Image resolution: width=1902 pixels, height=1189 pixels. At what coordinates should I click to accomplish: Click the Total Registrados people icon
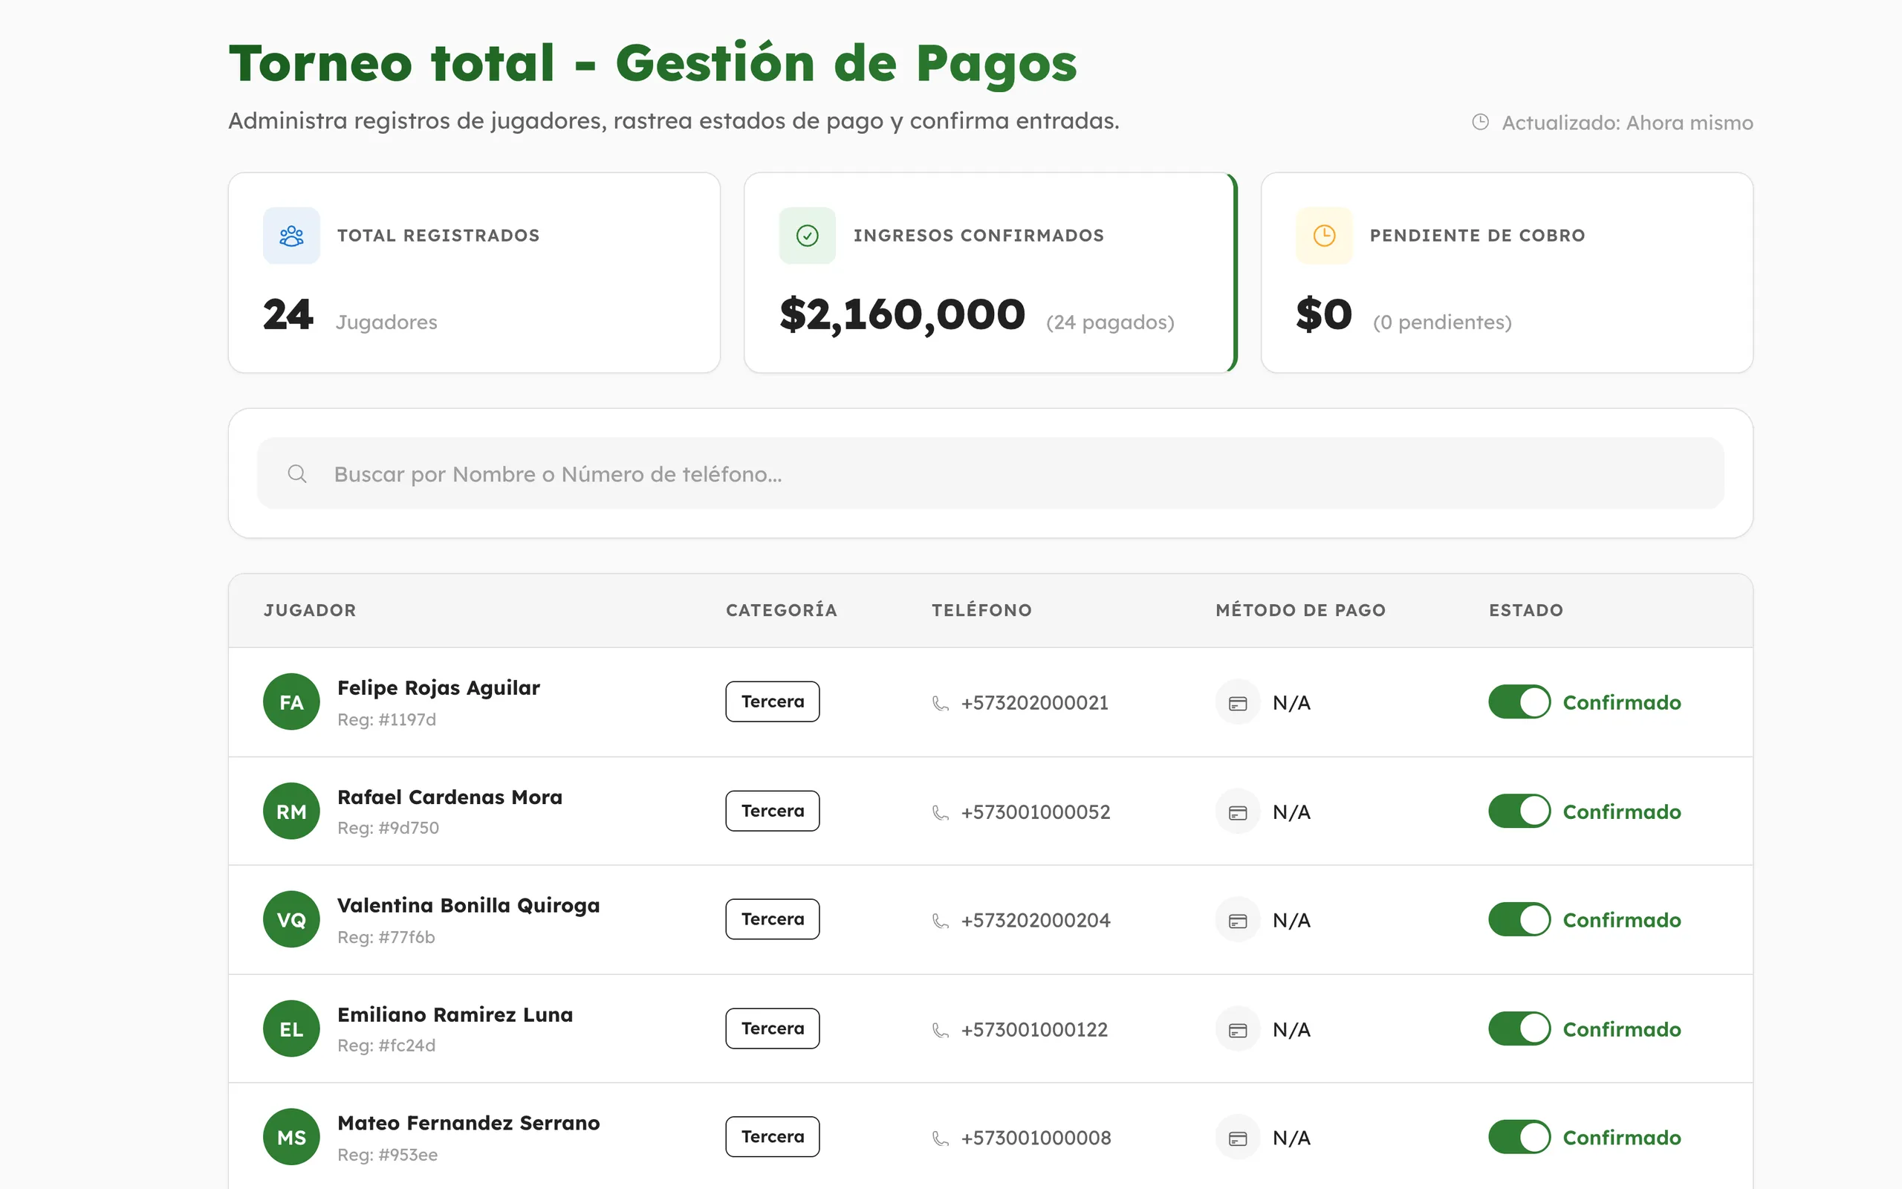(x=291, y=235)
